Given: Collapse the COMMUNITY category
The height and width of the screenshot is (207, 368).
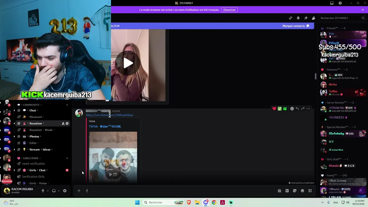Looking at the screenshot, I should [32, 105].
